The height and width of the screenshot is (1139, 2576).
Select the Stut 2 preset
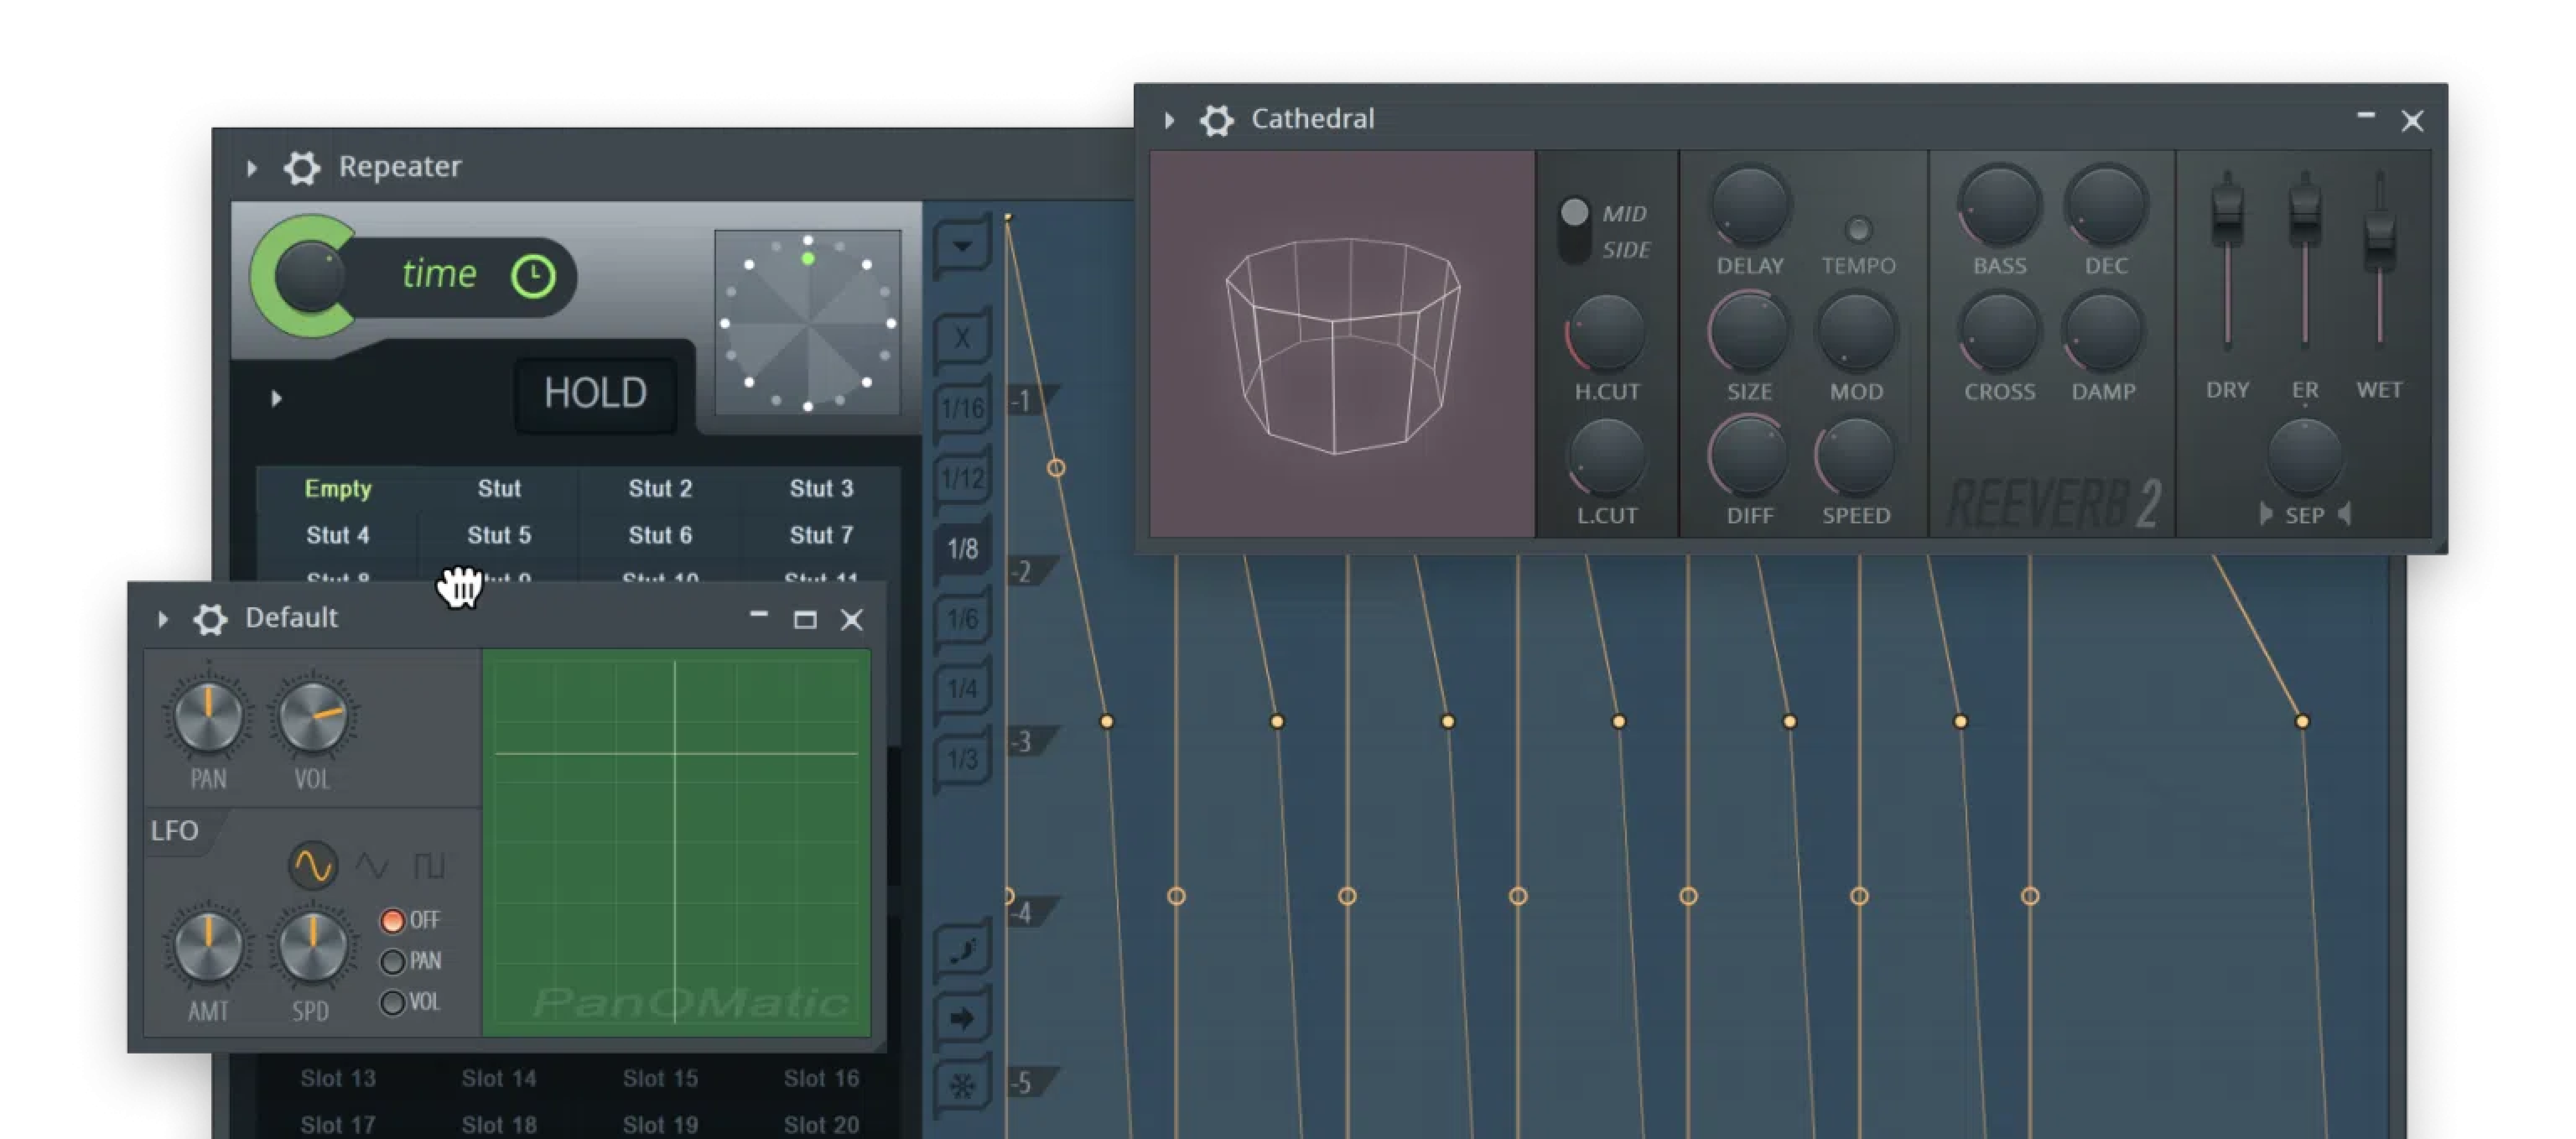pos(660,489)
